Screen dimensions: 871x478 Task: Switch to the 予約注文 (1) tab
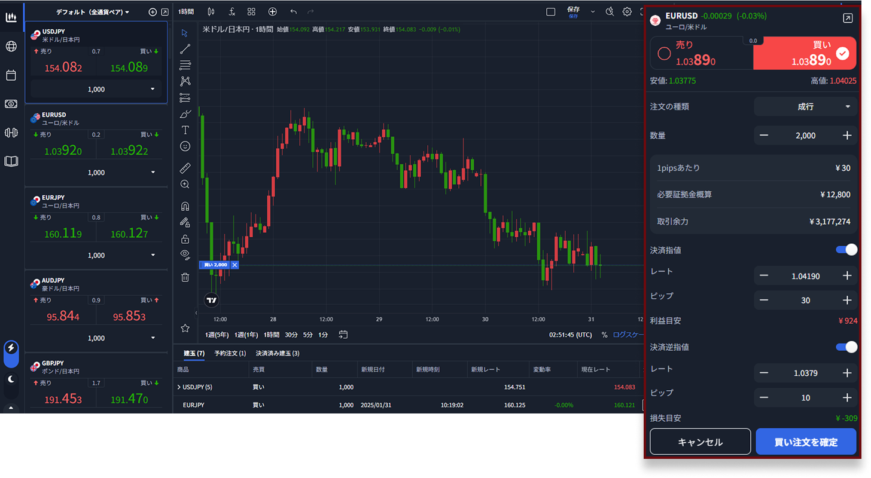[x=230, y=353]
